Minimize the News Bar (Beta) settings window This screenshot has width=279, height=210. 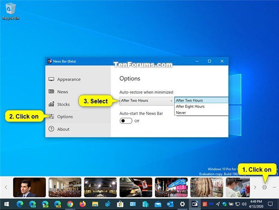click(197, 61)
